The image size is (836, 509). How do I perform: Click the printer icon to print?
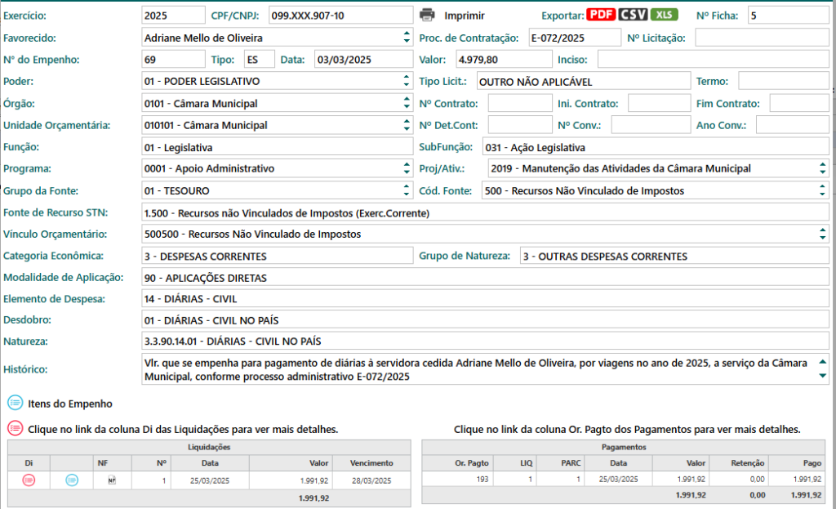(428, 15)
